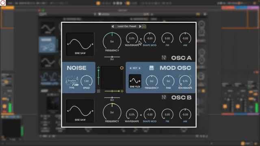Select previous Mod Osc Sine Flex waveform

click(x=130, y=81)
